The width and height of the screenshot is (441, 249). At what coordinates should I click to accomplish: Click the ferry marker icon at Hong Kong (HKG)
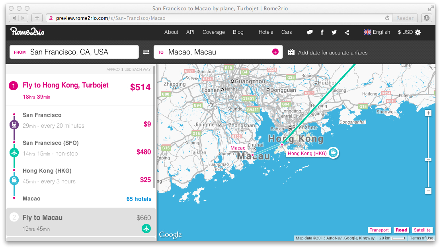333,153
